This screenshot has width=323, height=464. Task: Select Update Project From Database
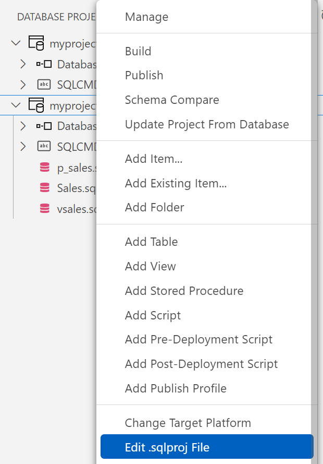[207, 124]
